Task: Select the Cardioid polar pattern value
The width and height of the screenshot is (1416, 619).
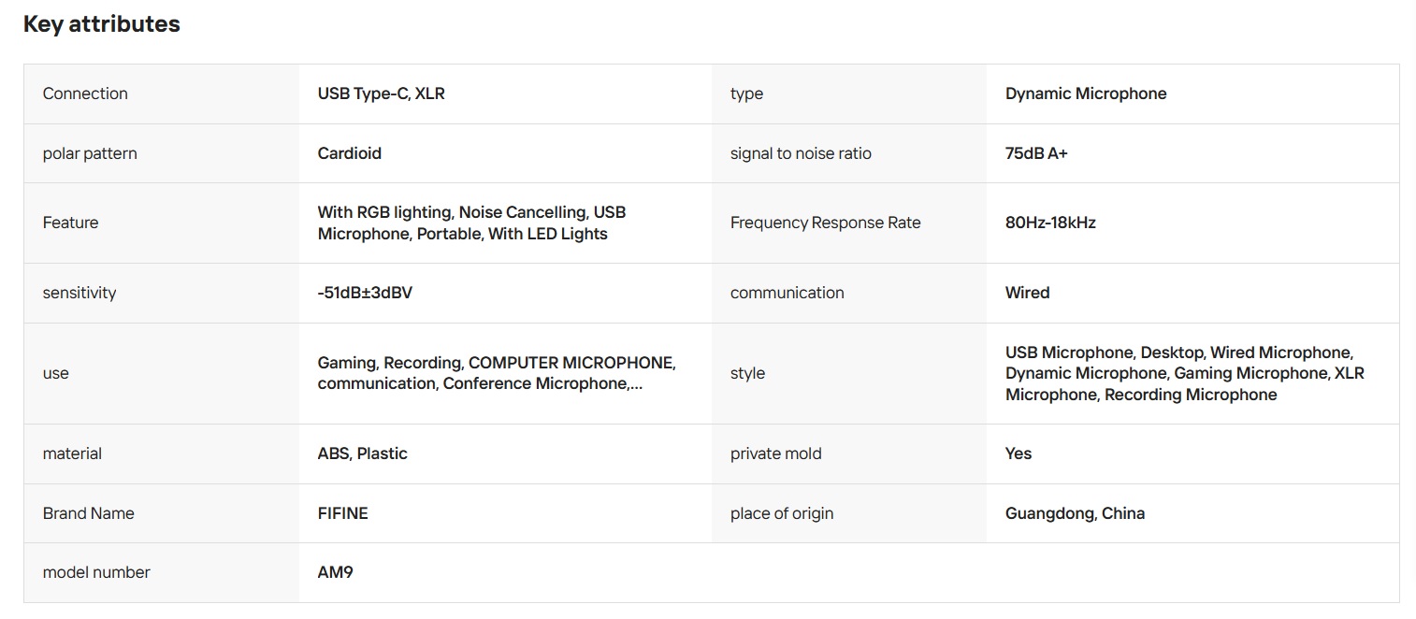Action: (350, 153)
